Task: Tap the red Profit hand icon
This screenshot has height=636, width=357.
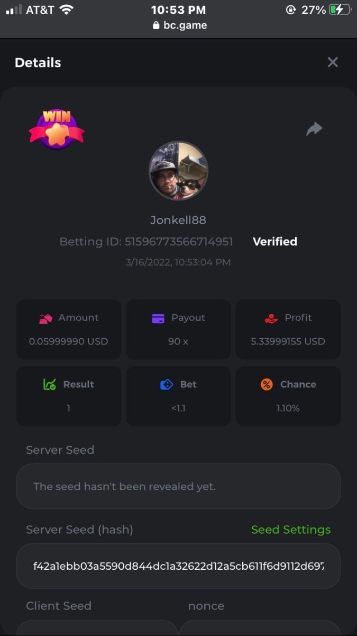Action: 271,318
